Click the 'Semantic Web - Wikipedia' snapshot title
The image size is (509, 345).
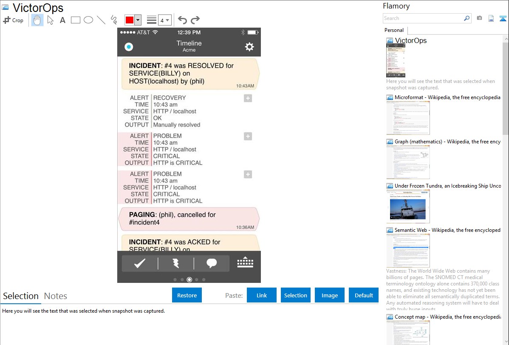(447, 230)
